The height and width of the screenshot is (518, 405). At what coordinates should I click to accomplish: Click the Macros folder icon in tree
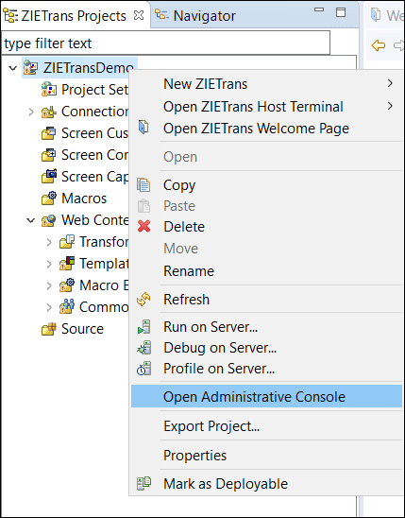[49, 199]
